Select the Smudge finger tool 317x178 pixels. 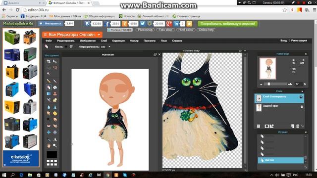click(49, 113)
